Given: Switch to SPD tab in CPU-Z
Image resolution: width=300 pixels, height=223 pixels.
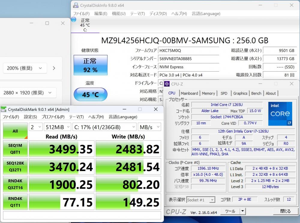Looking at the screenshot, I should (x=224, y=93).
